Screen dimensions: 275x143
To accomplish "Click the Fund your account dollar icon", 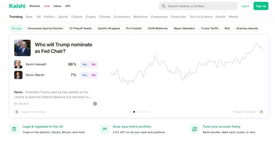I will tap(194, 129).
